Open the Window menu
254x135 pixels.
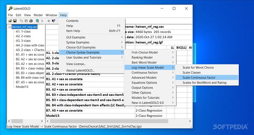tap(51, 15)
